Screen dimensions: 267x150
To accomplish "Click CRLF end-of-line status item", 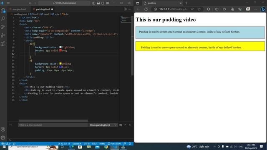I will (x=94, y=144).
